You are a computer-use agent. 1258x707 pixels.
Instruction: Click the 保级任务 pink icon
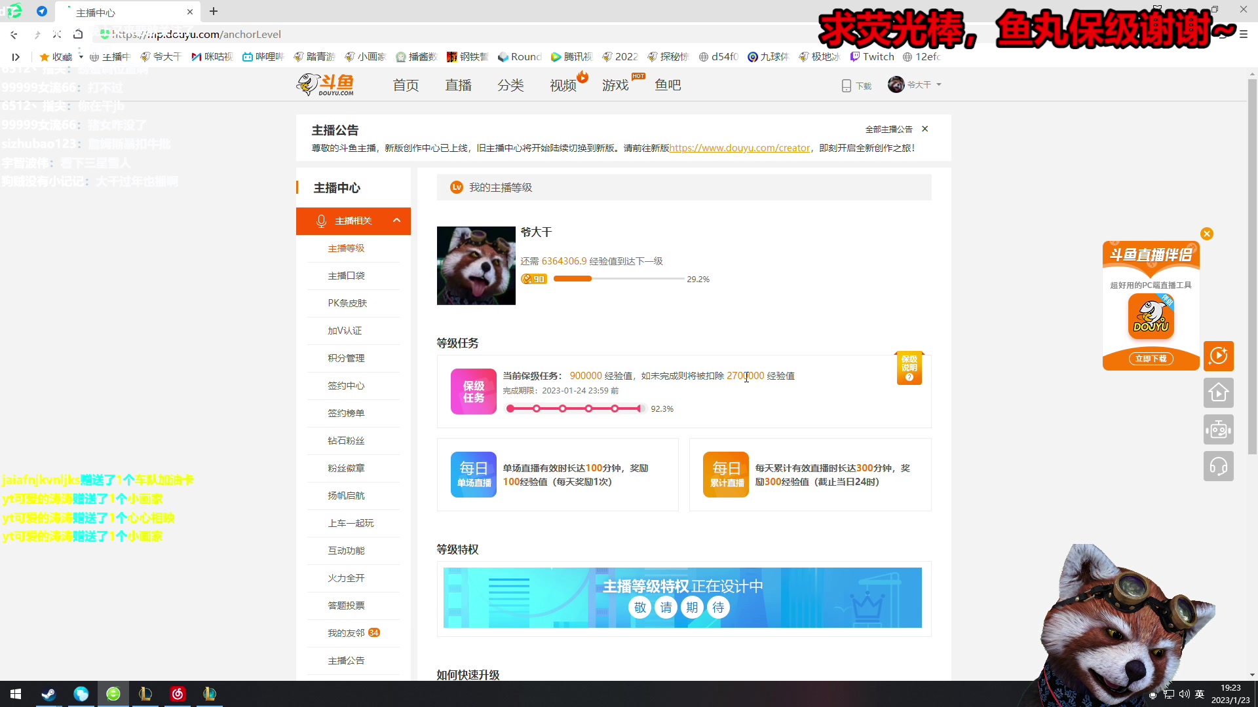(x=474, y=391)
